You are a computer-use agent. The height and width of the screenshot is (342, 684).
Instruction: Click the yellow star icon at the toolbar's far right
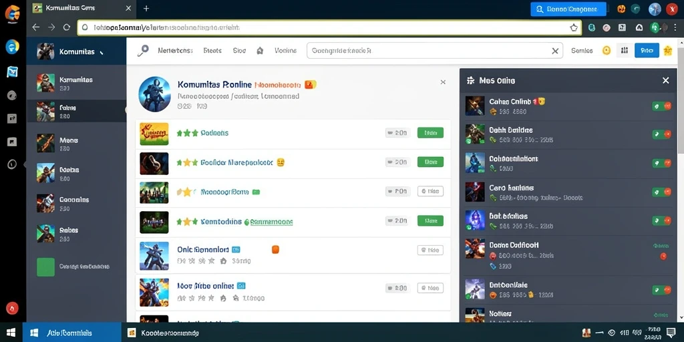click(667, 51)
